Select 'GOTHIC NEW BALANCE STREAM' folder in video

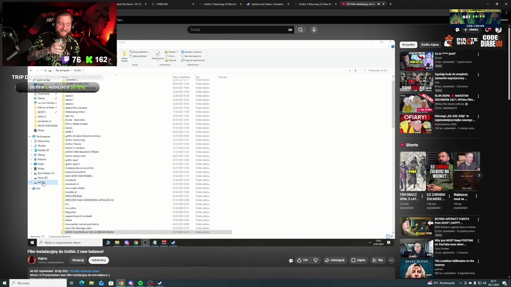coord(82,152)
